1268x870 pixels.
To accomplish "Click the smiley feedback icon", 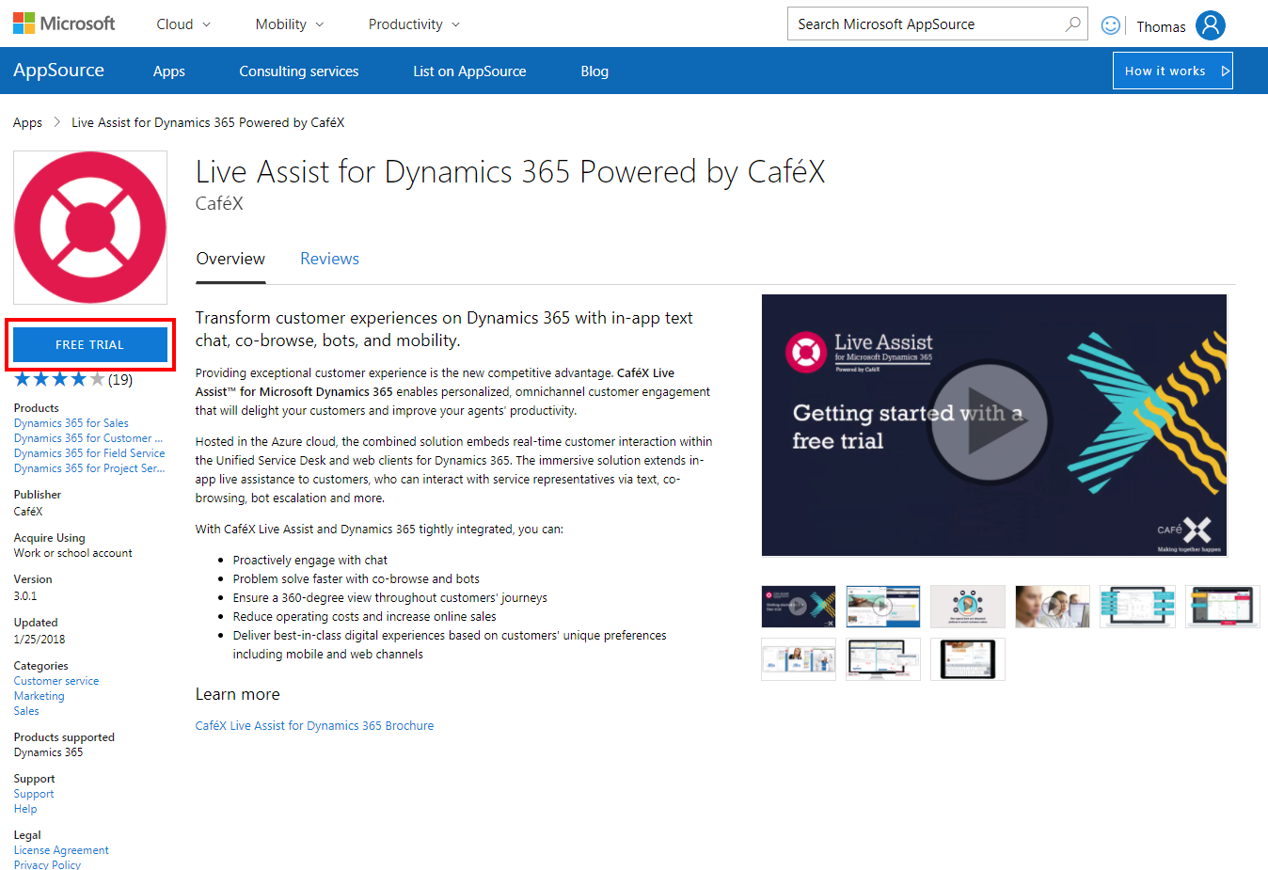I will pos(1111,25).
